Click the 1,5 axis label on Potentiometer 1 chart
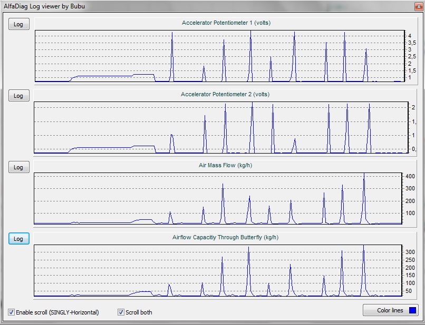Viewport: 425px width, 325px height. (412, 71)
